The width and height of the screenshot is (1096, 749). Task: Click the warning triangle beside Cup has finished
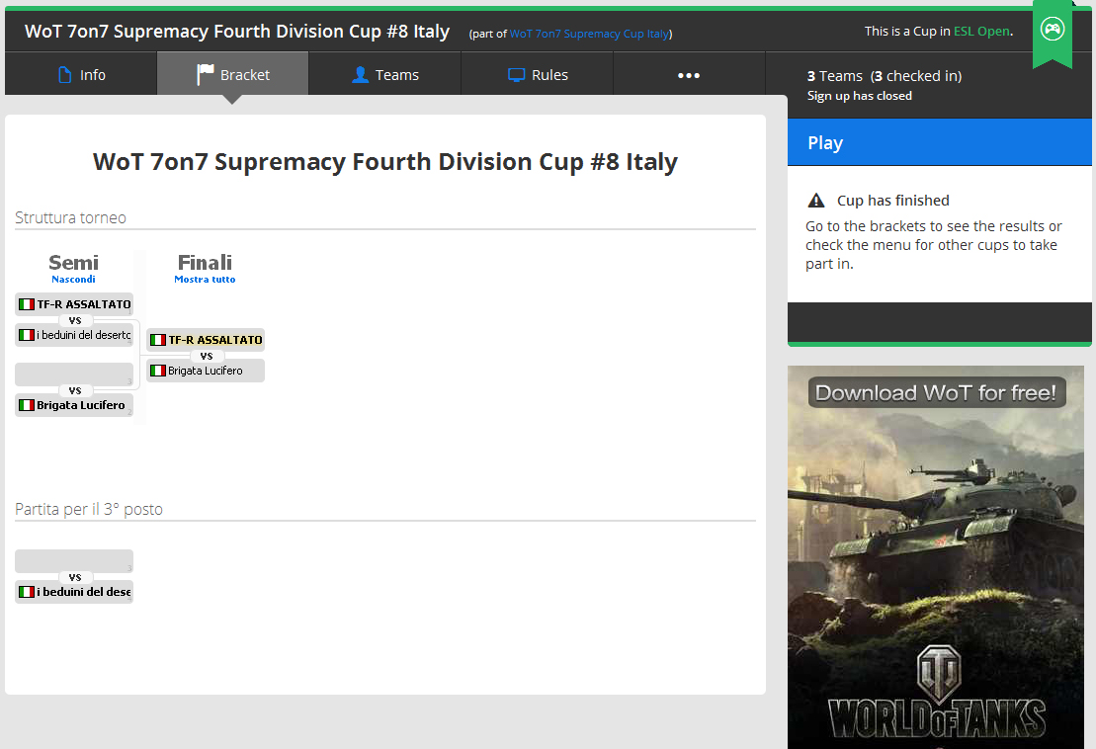[x=816, y=201]
